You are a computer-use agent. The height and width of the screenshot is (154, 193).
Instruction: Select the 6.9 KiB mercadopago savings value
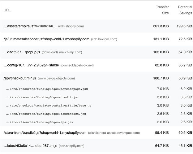pos(186,89)
